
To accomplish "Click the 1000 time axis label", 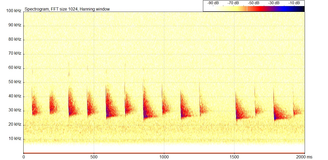I will [164, 157].
